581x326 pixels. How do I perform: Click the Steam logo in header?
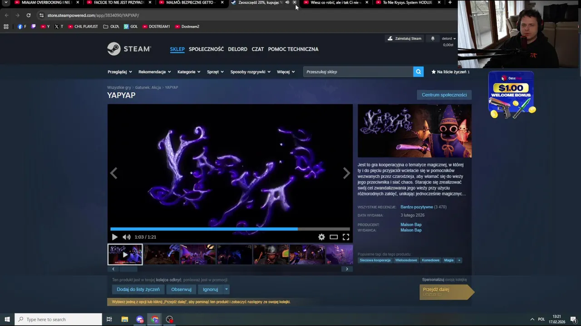click(129, 49)
